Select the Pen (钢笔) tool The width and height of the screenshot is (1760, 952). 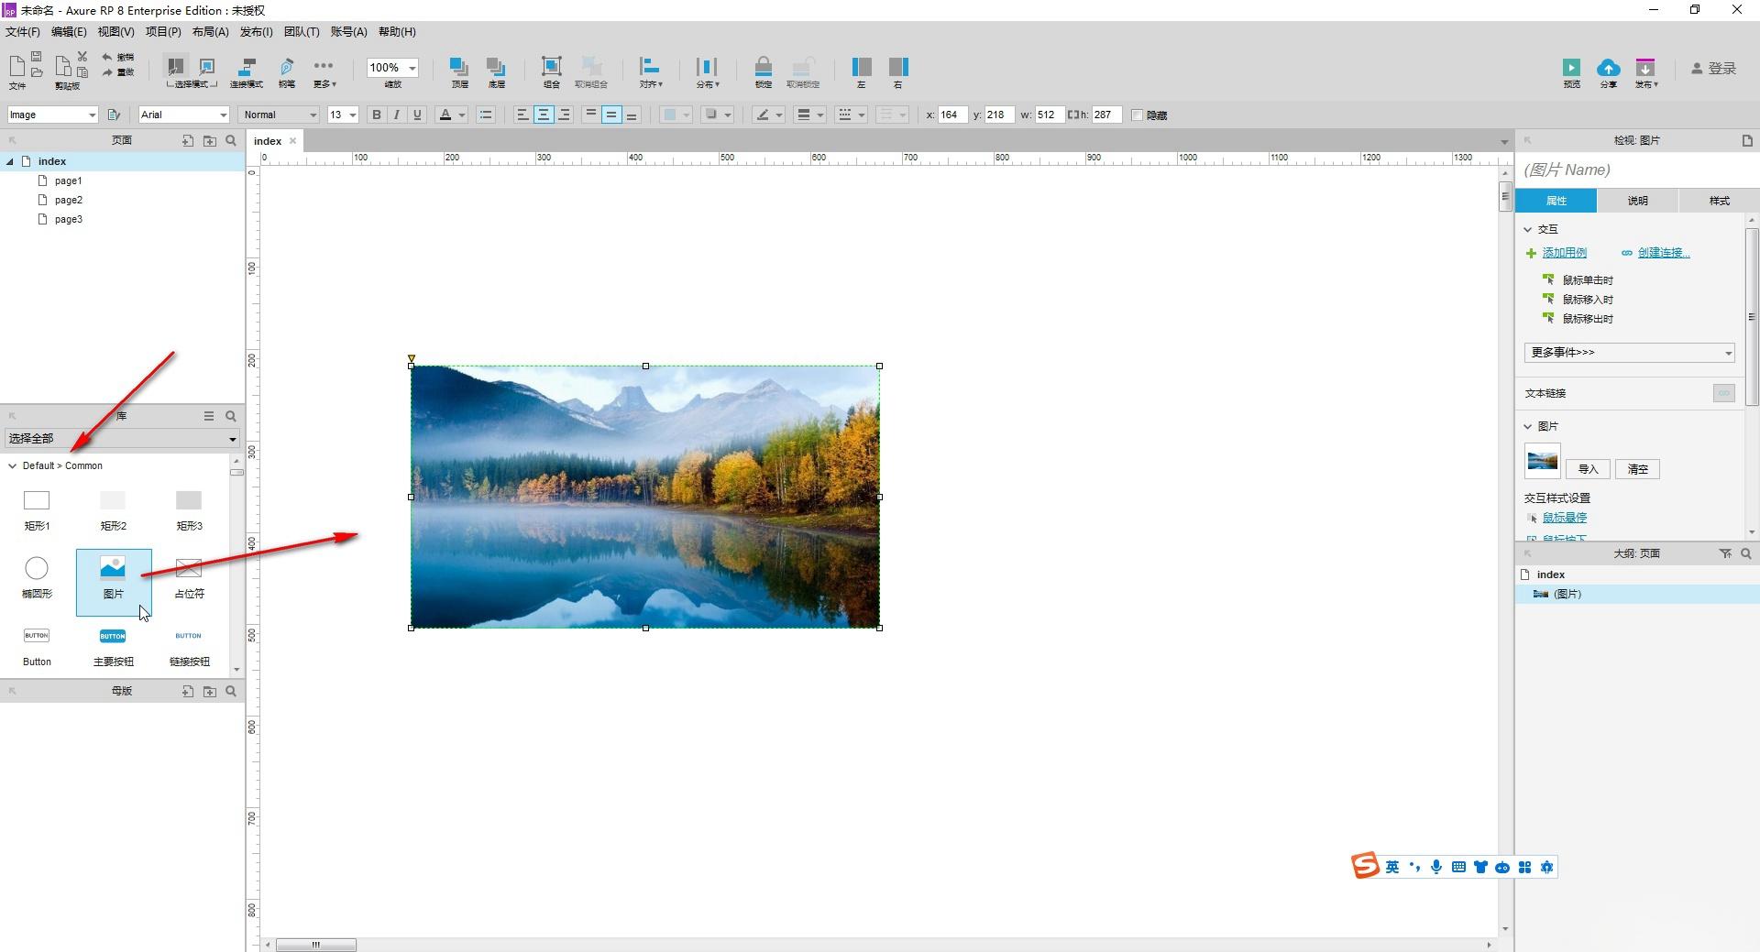coord(287,68)
